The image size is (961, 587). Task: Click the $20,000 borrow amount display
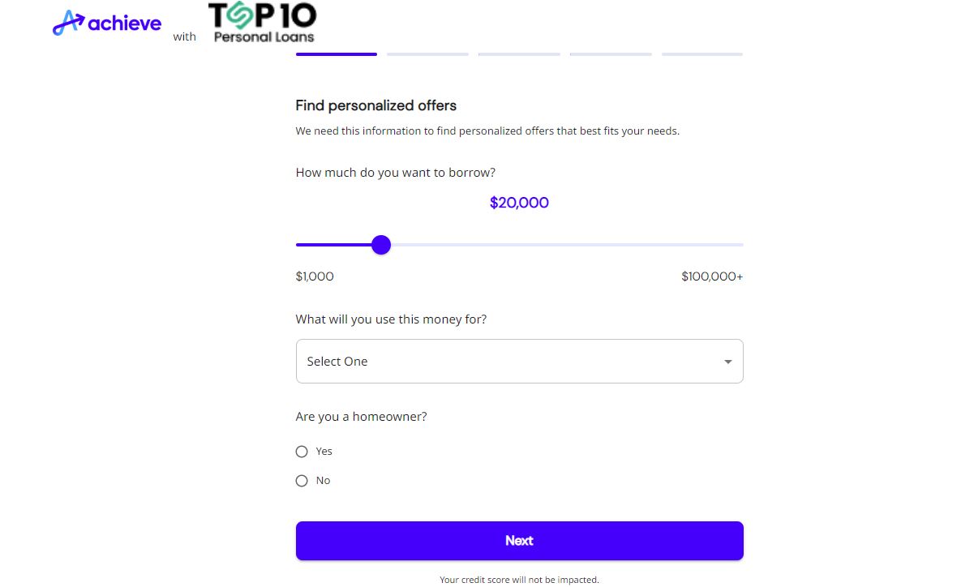coord(519,203)
